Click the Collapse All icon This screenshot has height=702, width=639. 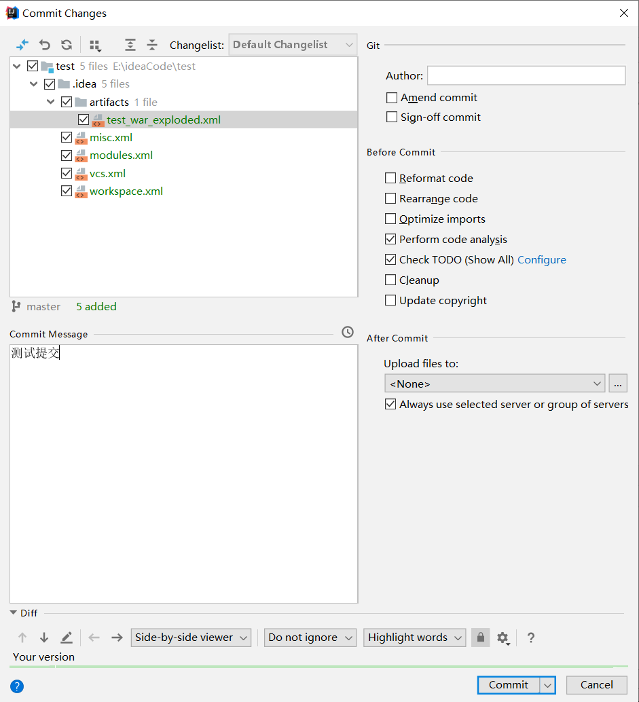point(152,45)
